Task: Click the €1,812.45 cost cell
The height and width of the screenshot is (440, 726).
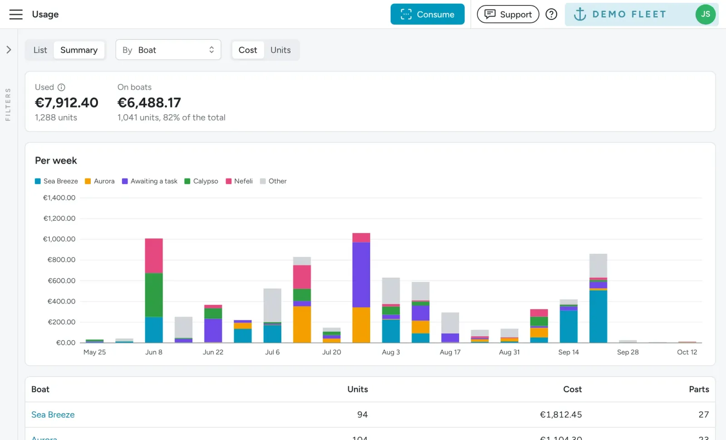Action: (x=561, y=415)
